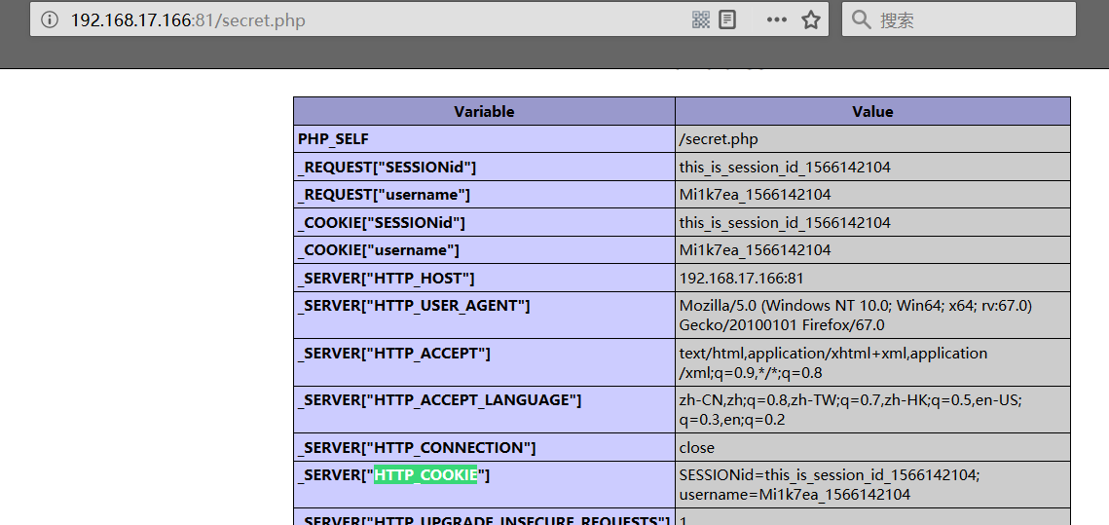Bookmark this page with the star icon
Screen dimensions: 1109x525
point(810,19)
